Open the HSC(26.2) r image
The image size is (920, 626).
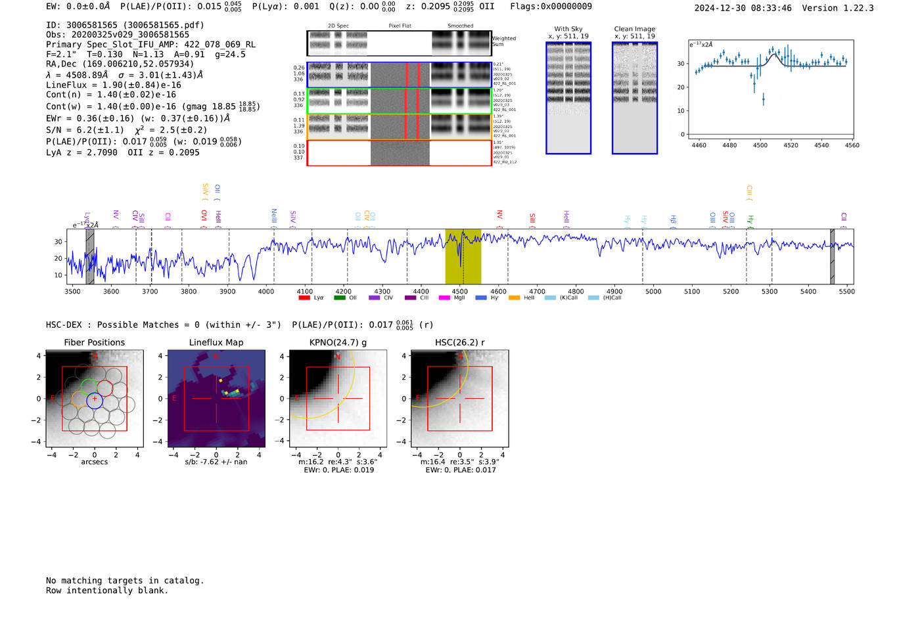[460, 399]
